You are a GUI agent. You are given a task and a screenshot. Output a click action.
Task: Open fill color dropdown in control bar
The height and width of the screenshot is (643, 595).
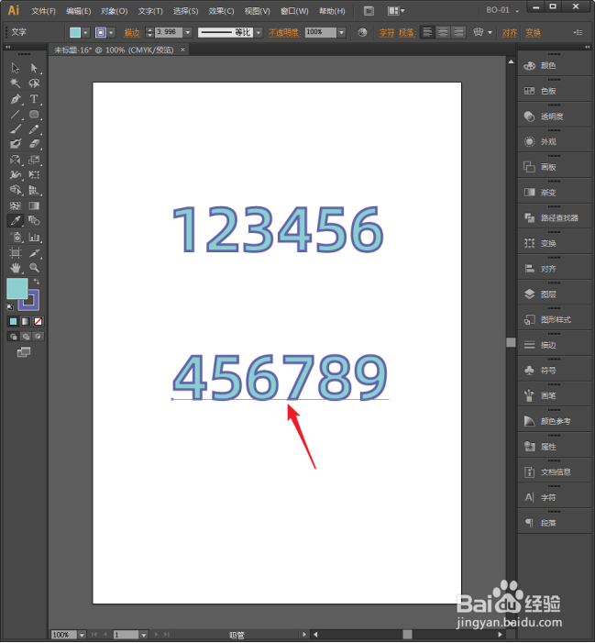(85, 32)
